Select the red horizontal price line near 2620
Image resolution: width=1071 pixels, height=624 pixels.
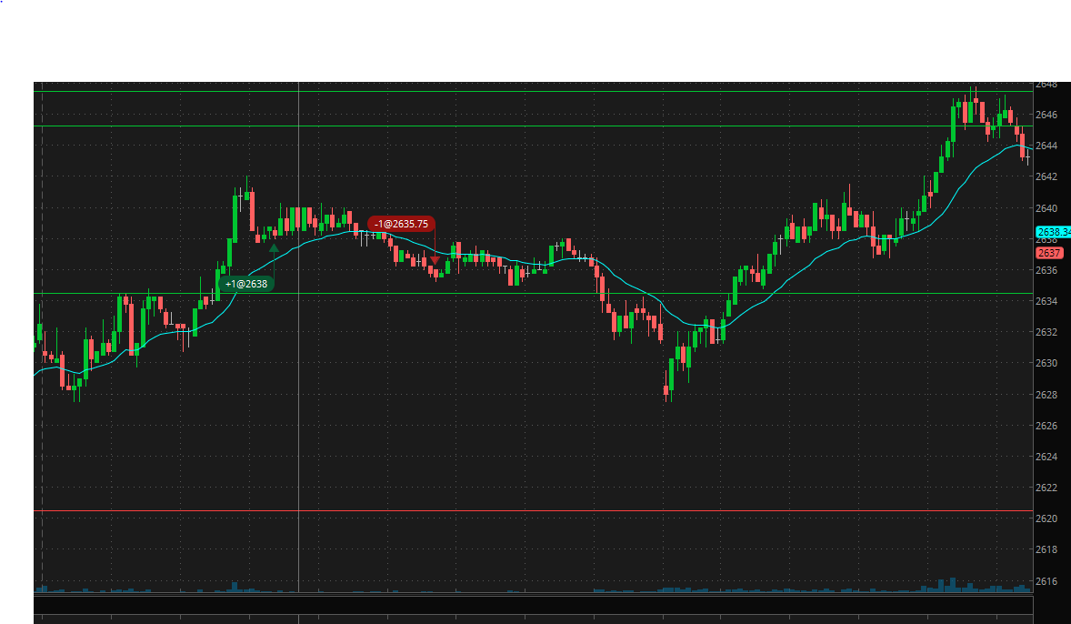(x=533, y=510)
